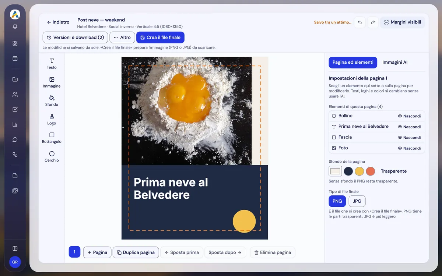The height and width of the screenshot is (276, 442).
Task: Open the dashboard grid icon
Action: pos(15,43)
